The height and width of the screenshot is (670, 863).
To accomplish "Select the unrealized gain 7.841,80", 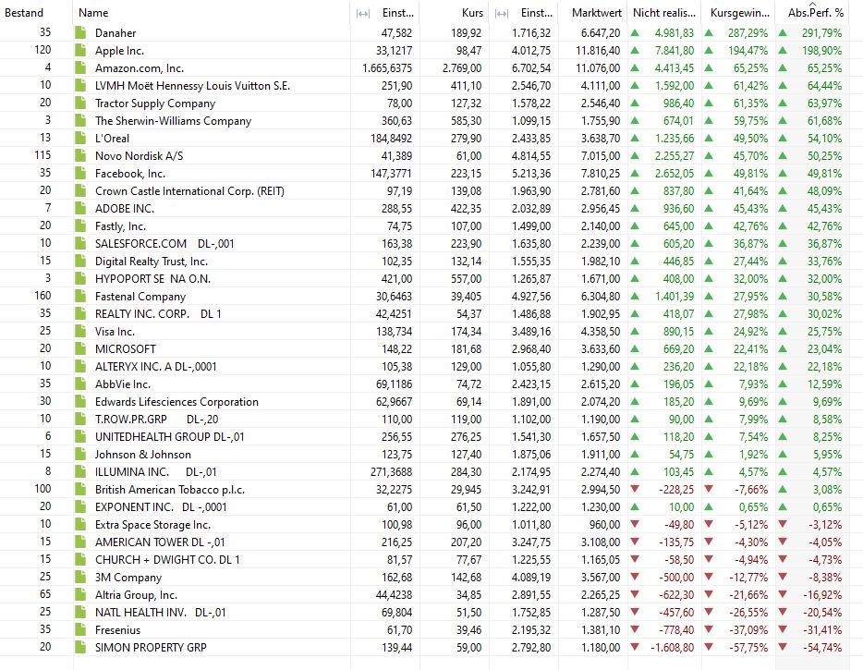I will [x=675, y=51].
